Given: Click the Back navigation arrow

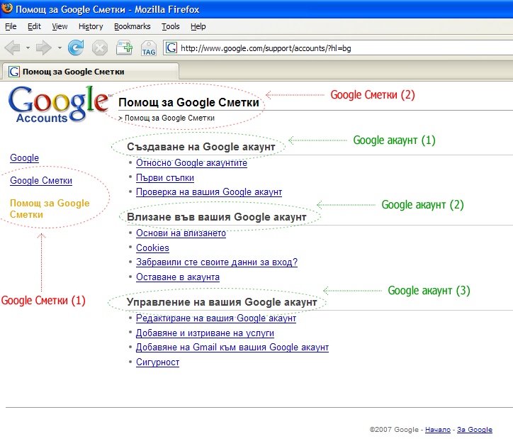Looking at the screenshot, I should pos(13,48).
